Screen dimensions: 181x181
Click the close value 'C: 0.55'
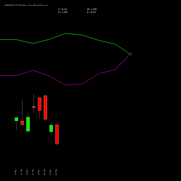coord(63,9)
